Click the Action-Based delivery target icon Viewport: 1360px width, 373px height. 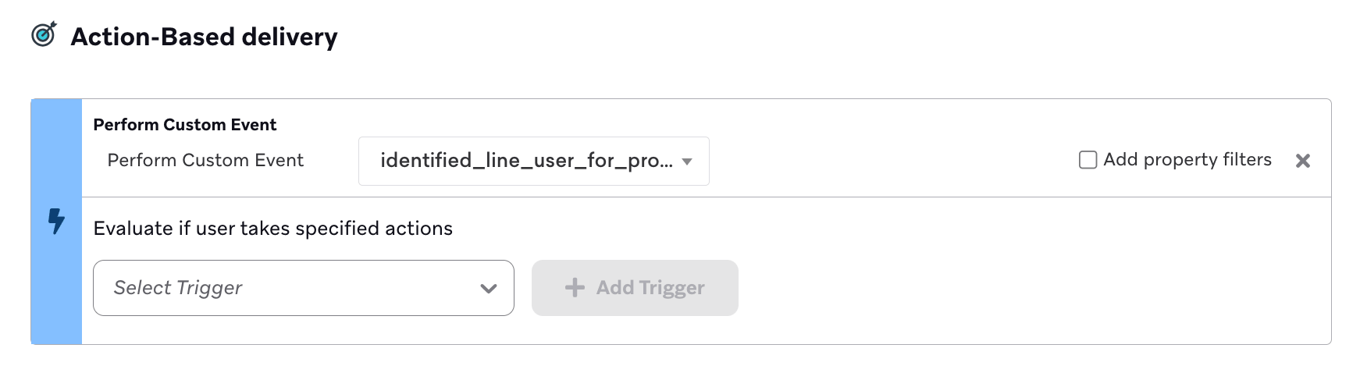(x=44, y=34)
